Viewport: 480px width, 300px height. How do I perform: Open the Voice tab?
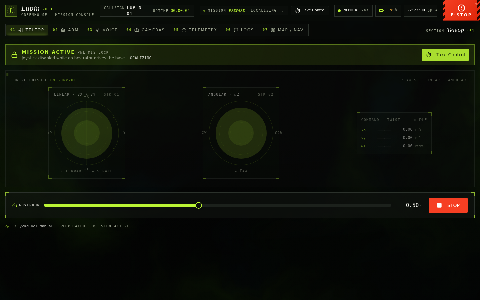coord(103,30)
